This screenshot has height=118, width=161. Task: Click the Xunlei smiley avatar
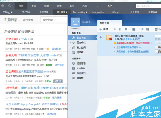[75, 23]
